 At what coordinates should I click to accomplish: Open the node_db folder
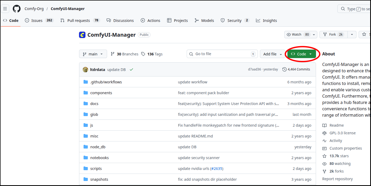click(x=98, y=147)
